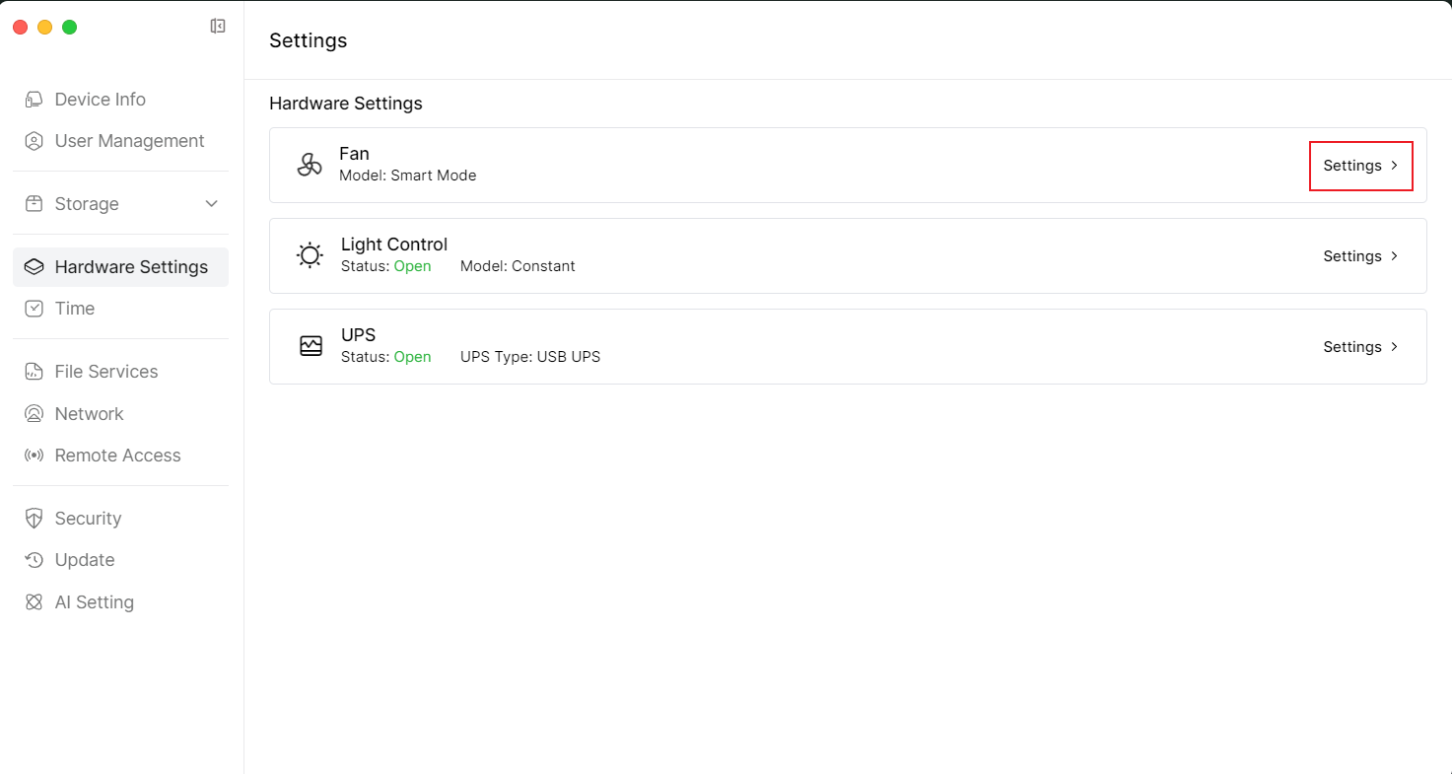This screenshot has width=1452, height=774.
Task: Click the sidebar collapse icon
Action: click(x=218, y=27)
